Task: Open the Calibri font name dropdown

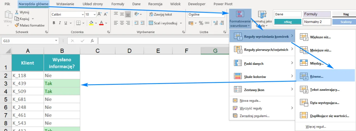Action: pos(82,14)
